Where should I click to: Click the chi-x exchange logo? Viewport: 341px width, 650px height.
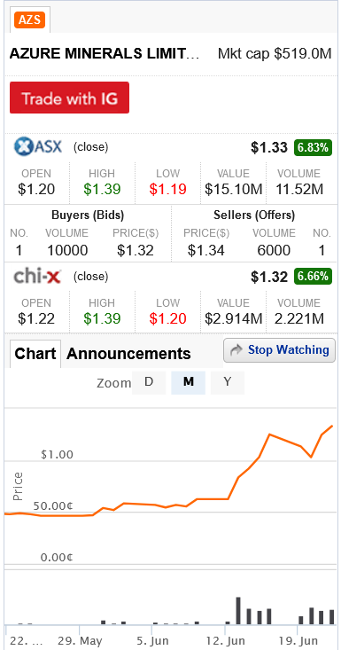pyautogui.click(x=38, y=276)
